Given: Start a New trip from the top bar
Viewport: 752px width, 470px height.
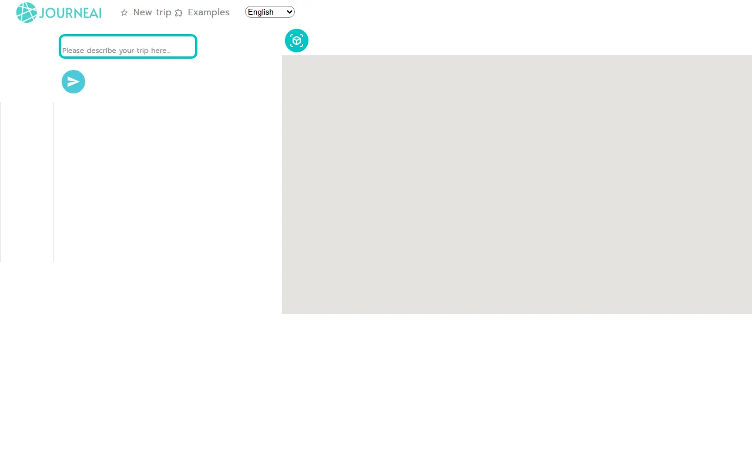Looking at the screenshot, I should pyautogui.click(x=152, y=12).
